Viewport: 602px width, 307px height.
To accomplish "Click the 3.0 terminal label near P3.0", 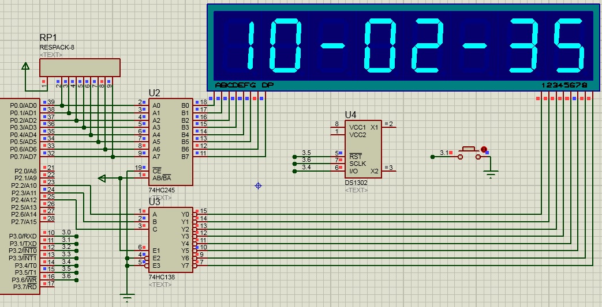I will 66,232.
